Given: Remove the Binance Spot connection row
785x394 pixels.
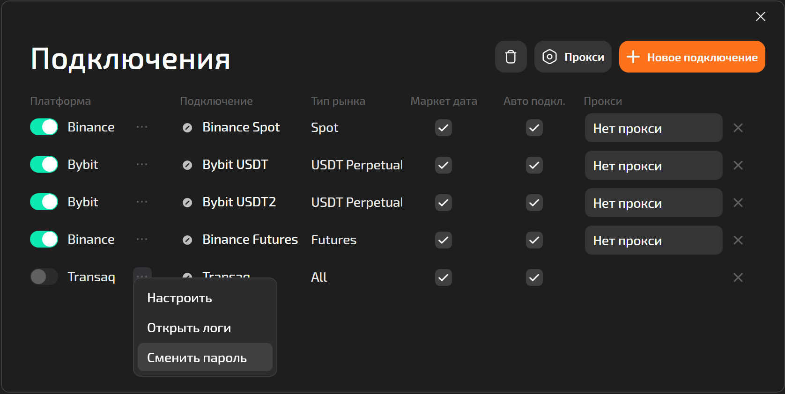Looking at the screenshot, I should click(x=738, y=128).
